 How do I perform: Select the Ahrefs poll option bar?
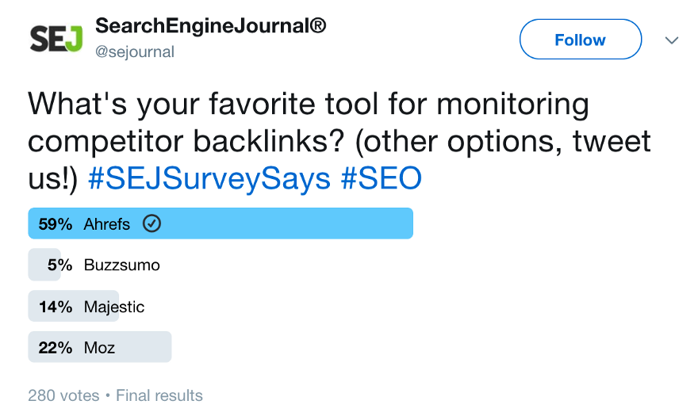coord(221,223)
